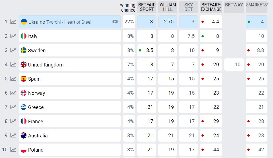Open the Ukraine Tvorchi entry row

coord(70,22)
